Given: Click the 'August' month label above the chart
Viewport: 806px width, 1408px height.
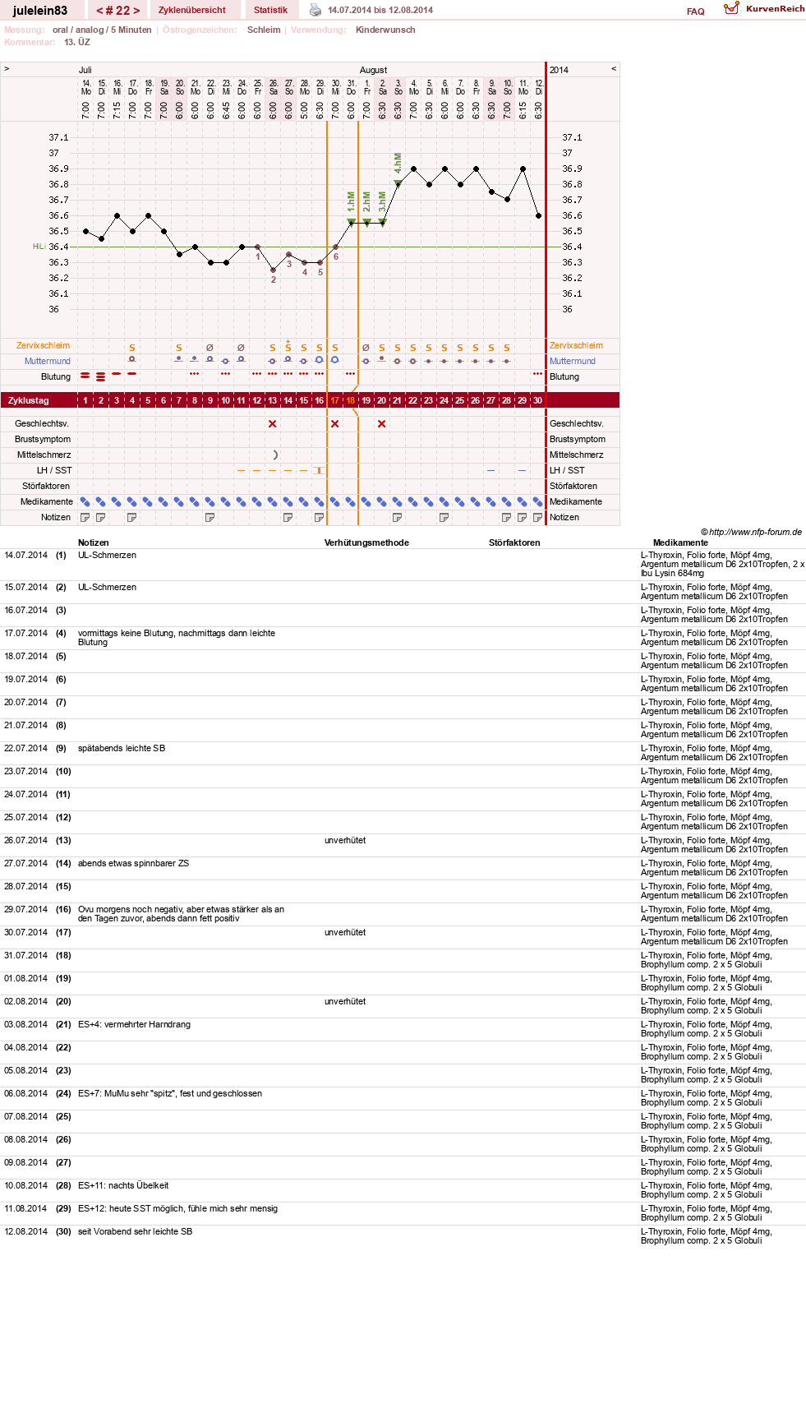Looking at the screenshot, I should (x=373, y=70).
